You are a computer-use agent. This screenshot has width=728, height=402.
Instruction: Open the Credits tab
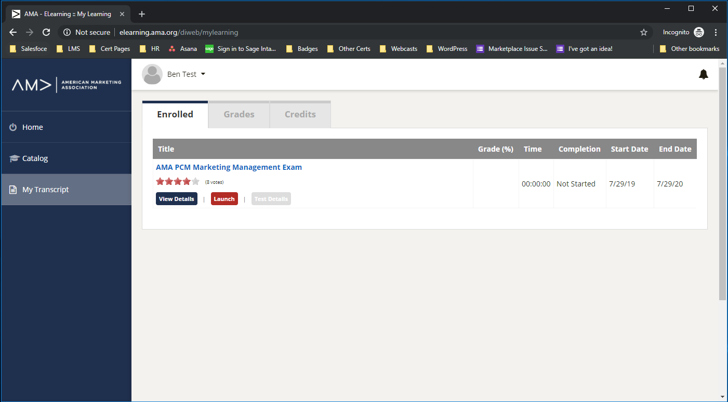(300, 114)
